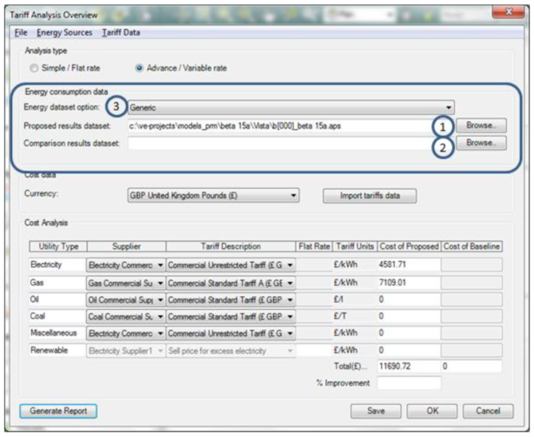Viewport: 534px width, 437px height.
Task: Click the Cancel button
Action: (487, 410)
